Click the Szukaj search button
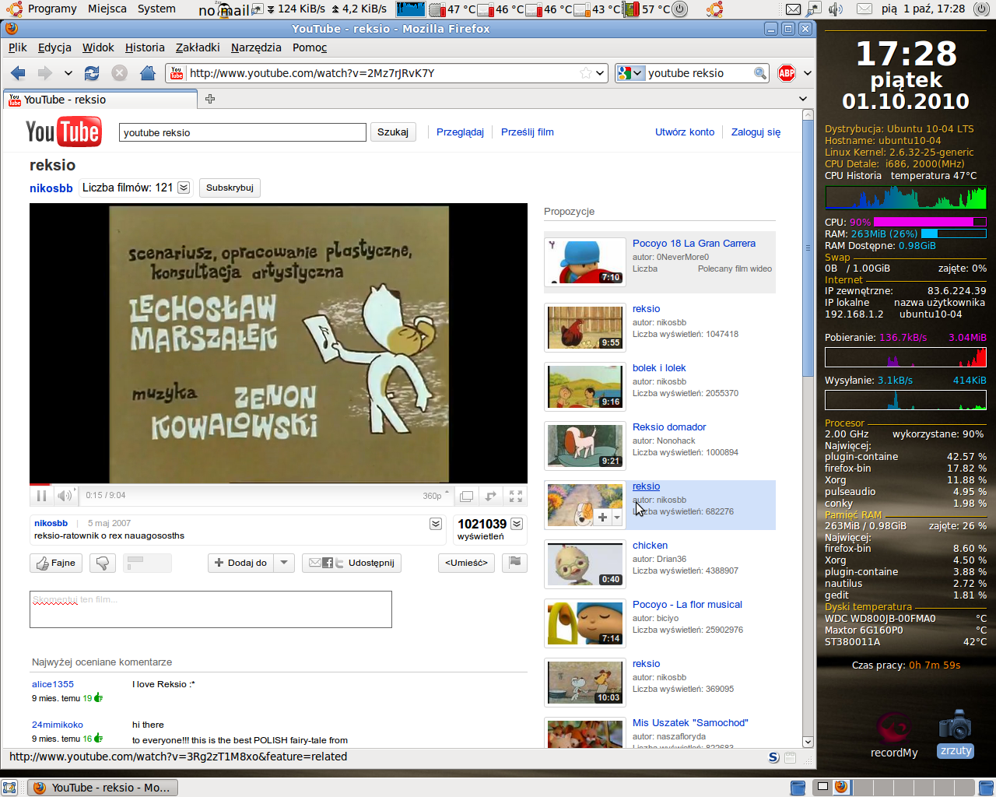Image resolution: width=996 pixels, height=797 pixels. click(x=393, y=132)
